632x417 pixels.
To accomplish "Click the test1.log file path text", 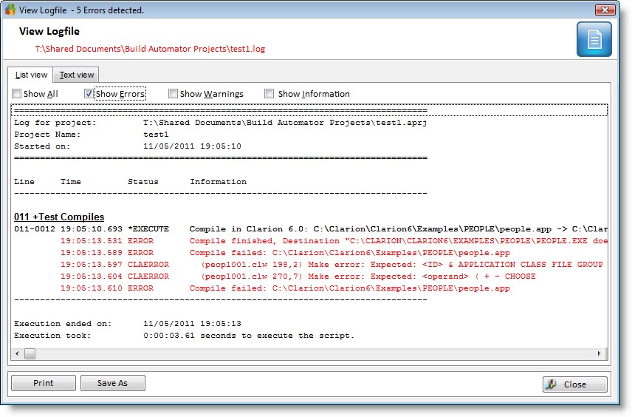I will click(150, 49).
